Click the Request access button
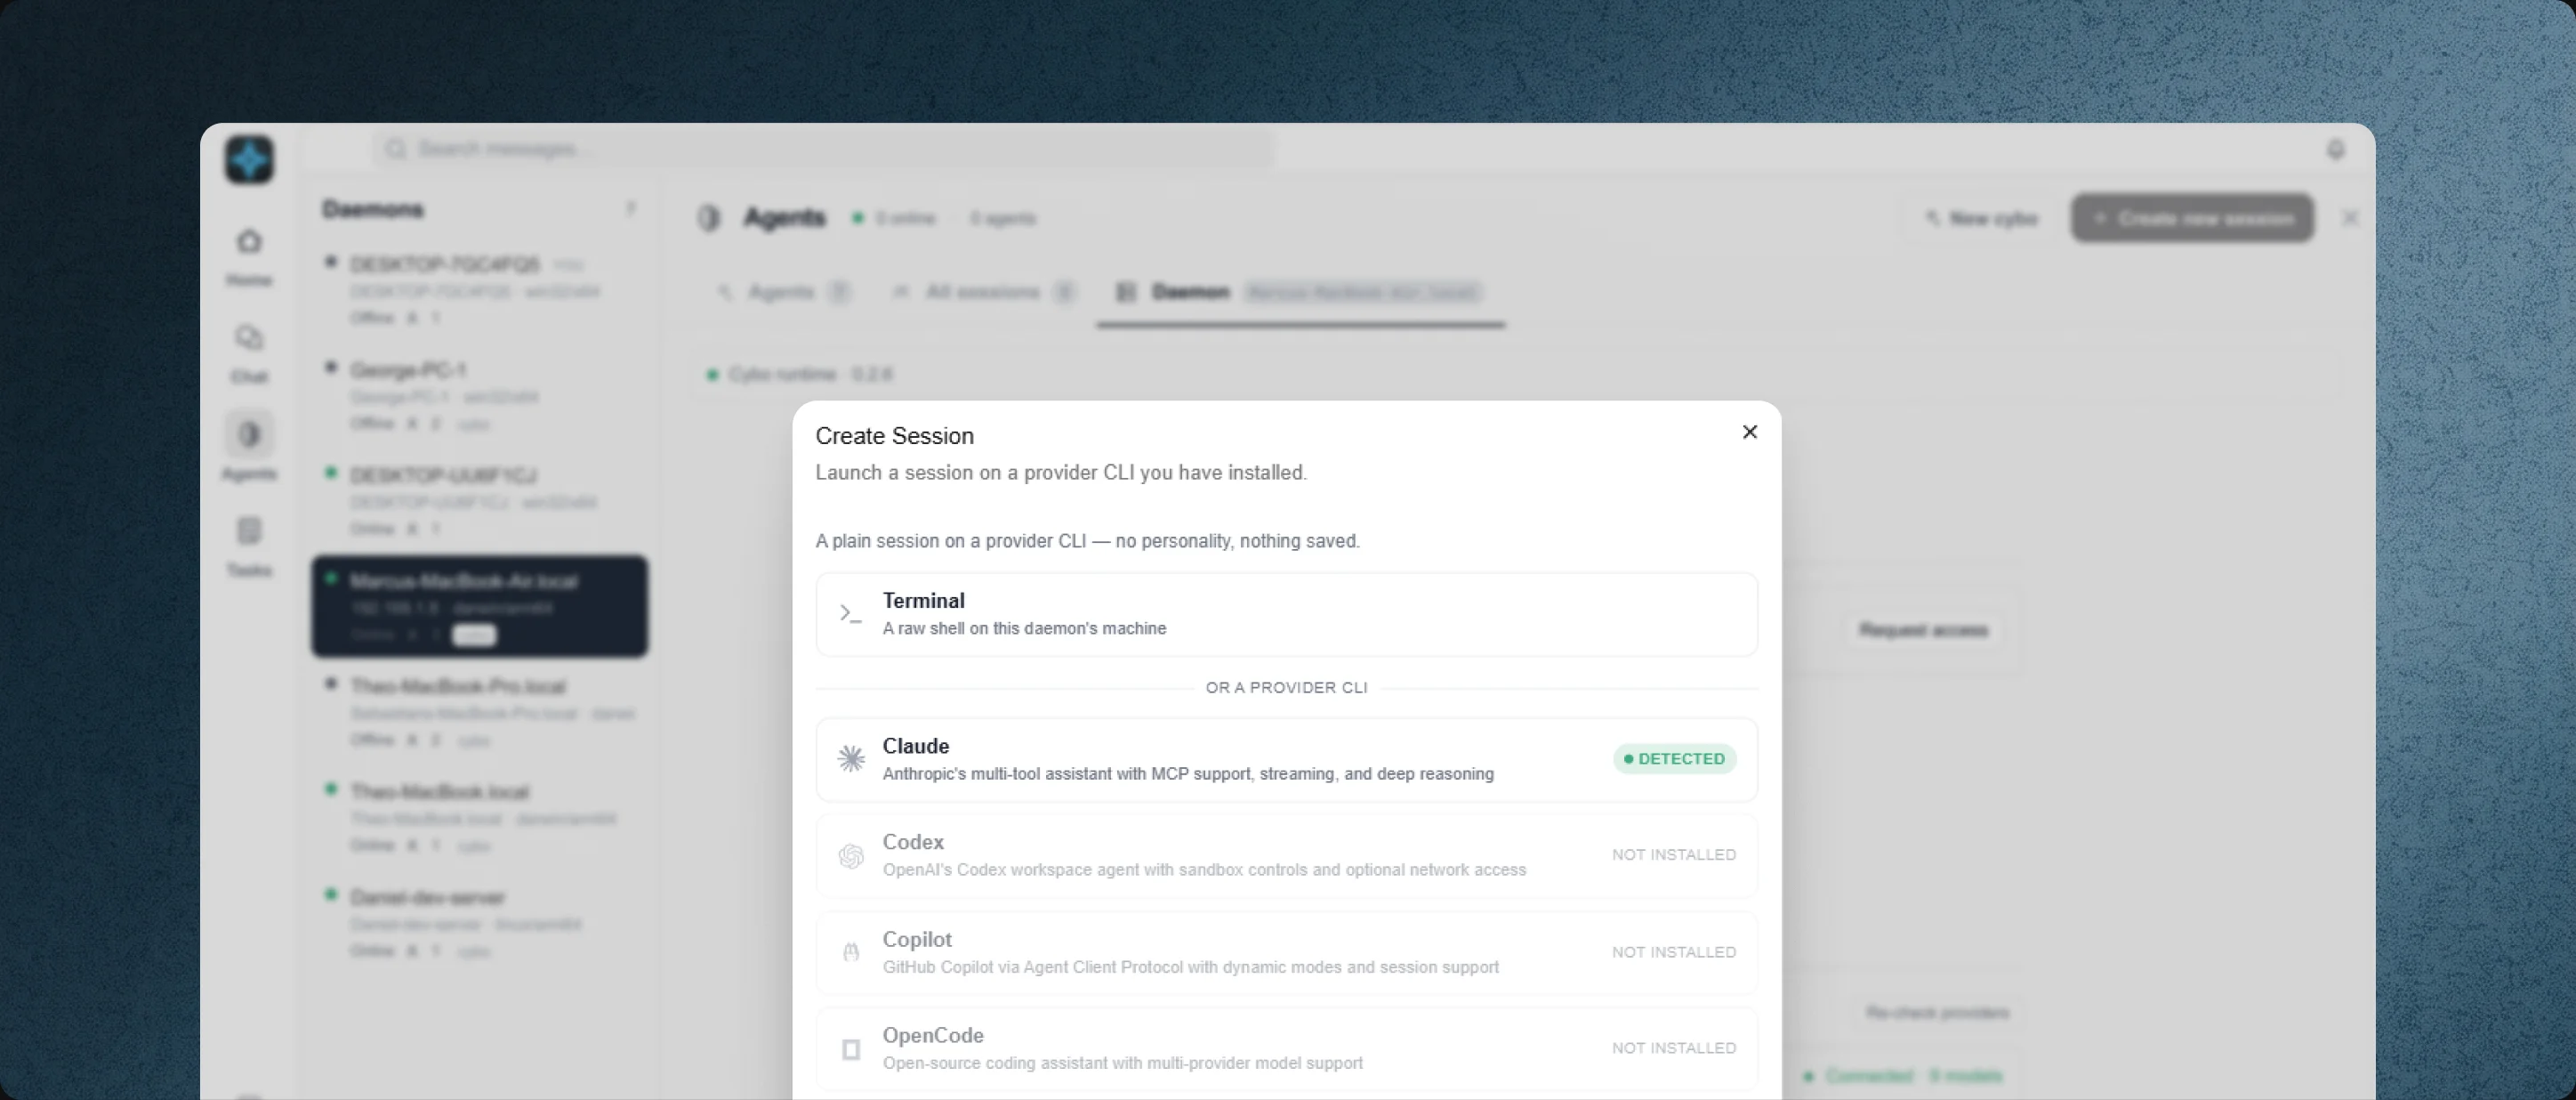Screen dimensions: 2576x1100 (x=1923, y=629)
